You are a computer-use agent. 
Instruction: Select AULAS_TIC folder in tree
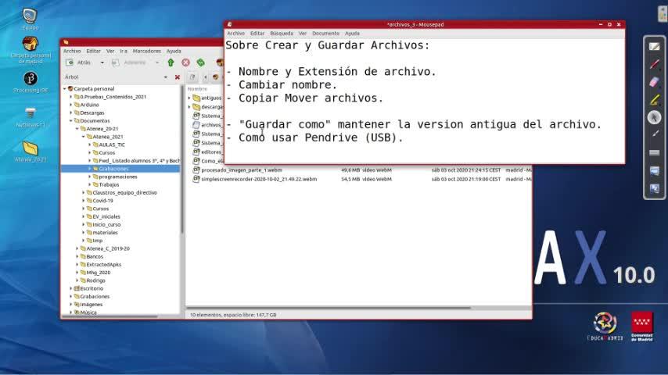pos(112,145)
